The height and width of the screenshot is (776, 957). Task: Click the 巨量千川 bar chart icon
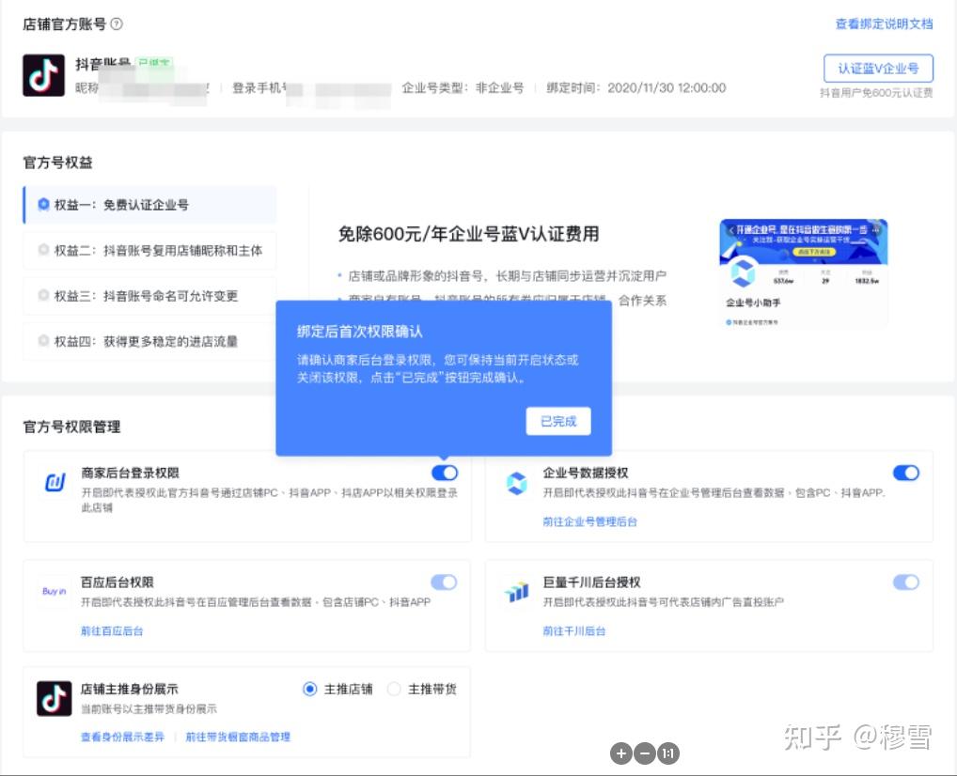click(x=516, y=591)
